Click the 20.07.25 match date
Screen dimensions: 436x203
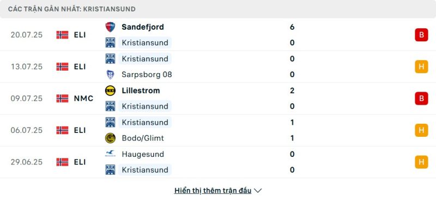[27, 35]
